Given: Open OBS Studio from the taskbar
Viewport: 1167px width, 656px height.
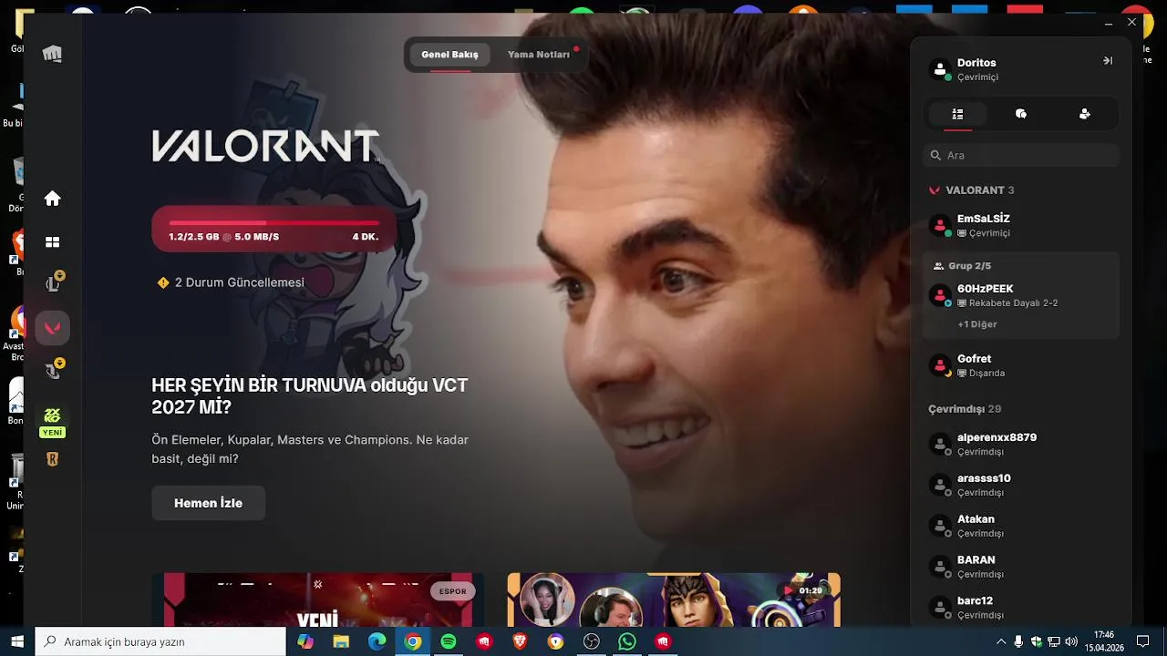Looking at the screenshot, I should coord(591,641).
